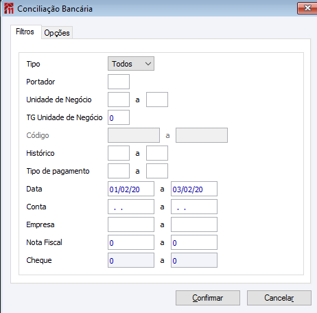Click the Nota Fiscal label
This screenshot has height=313, width=317.
(44, 242)
